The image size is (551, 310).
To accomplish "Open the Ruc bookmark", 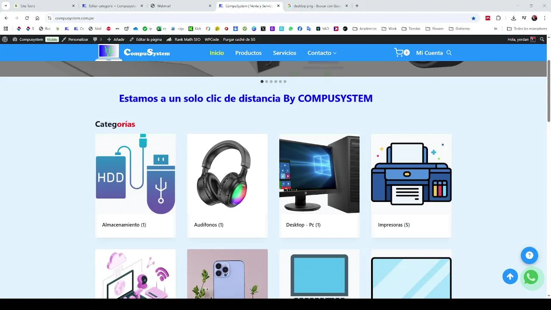I will pyautogui.click(x=45, y=28).
